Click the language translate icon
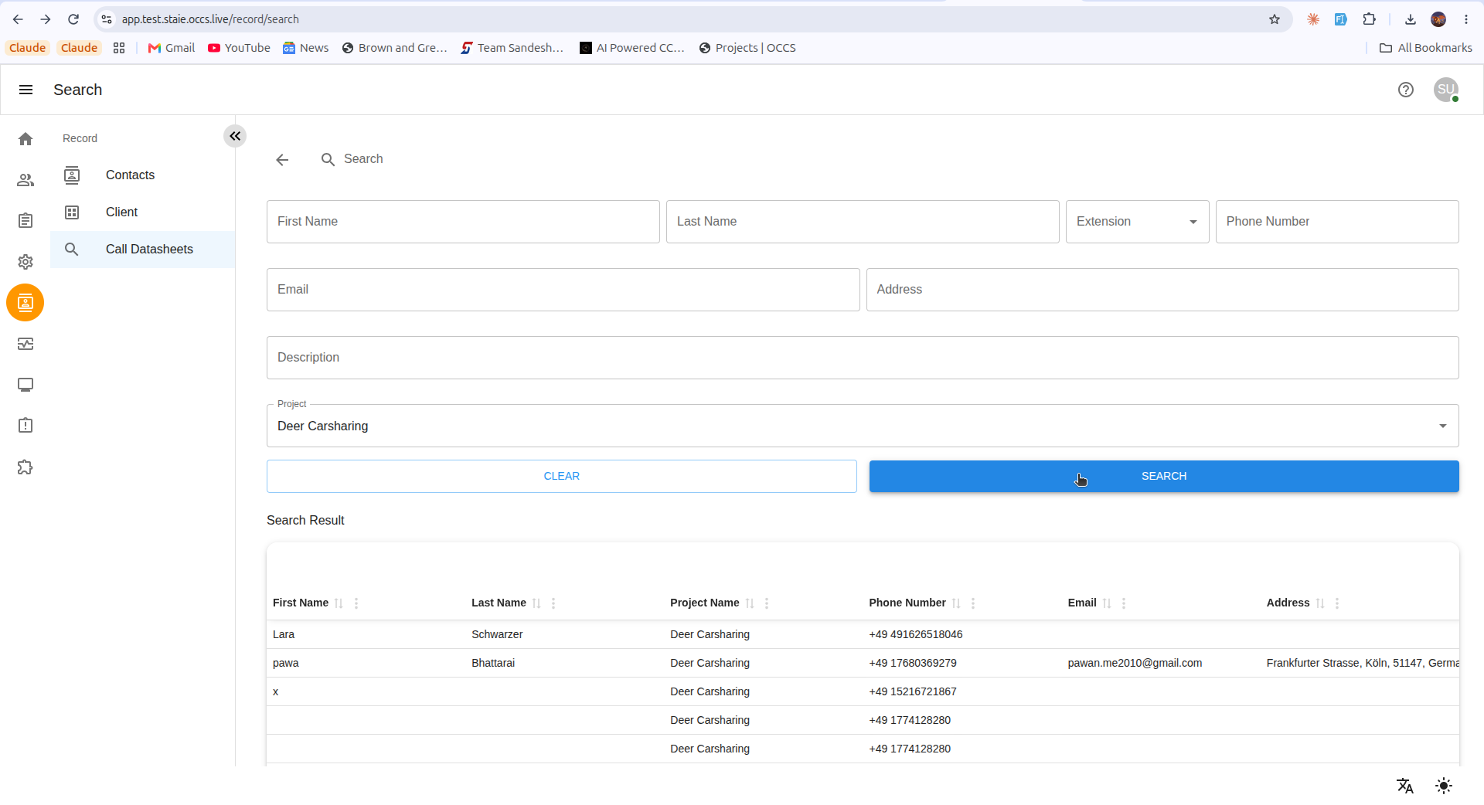Image resolution: width=1484 pixels, height=805 pixels. click(x=1405, y=786)
